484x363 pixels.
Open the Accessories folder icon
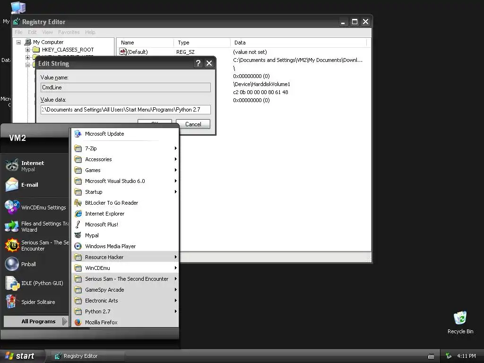click(78, 159)
